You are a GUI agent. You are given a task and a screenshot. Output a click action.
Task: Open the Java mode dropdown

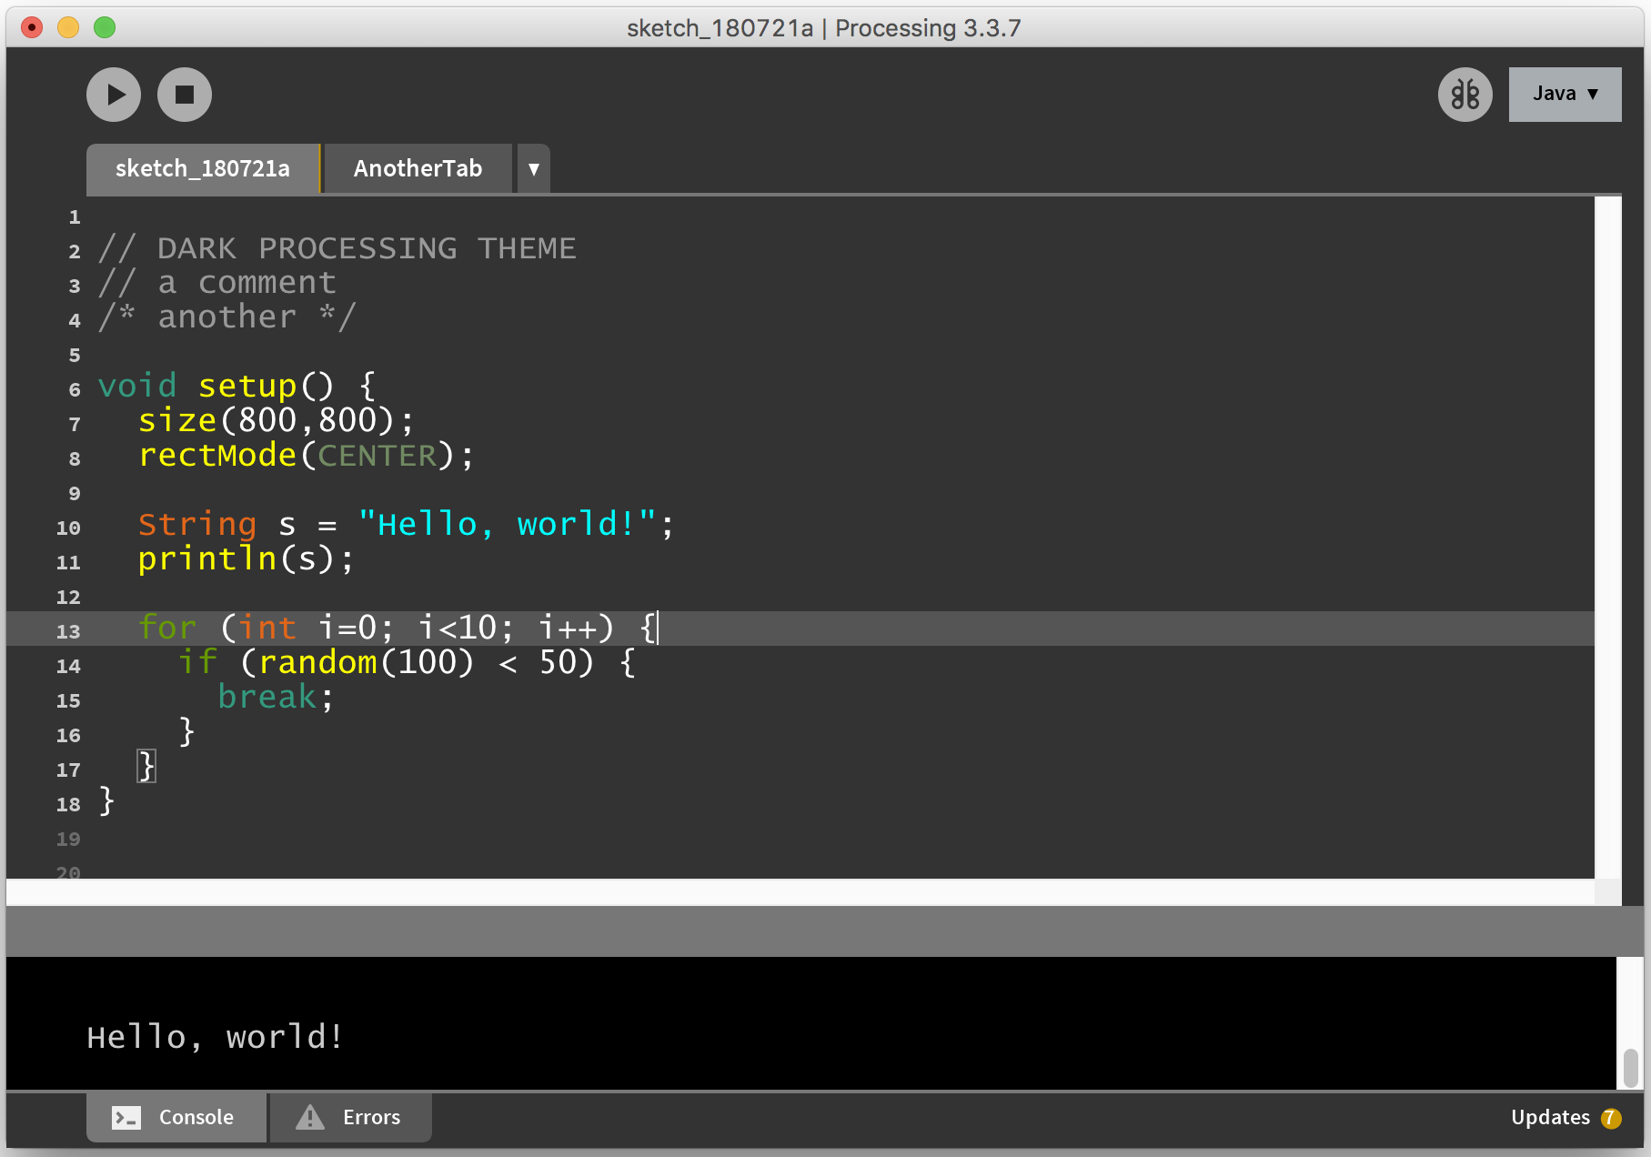click(1565, 94)
